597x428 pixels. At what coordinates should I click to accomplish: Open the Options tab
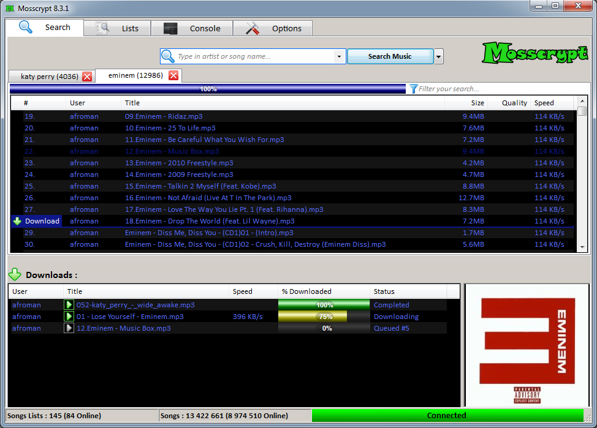273,29
